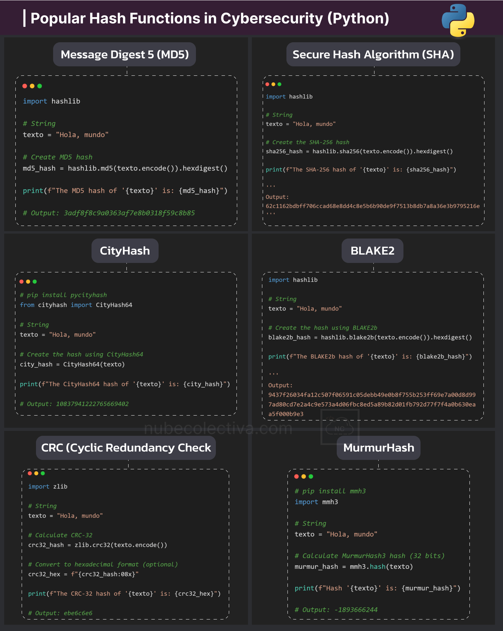
Task: Click the '# Calculate MurmurHash3 hash (32 bits)' comment
Action: coord(370,556)
